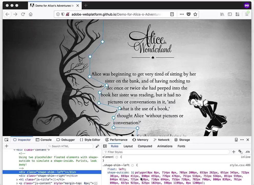254x185 pixels.
Task: Open the Style Editor panel
Action: (x=90, y=140)
